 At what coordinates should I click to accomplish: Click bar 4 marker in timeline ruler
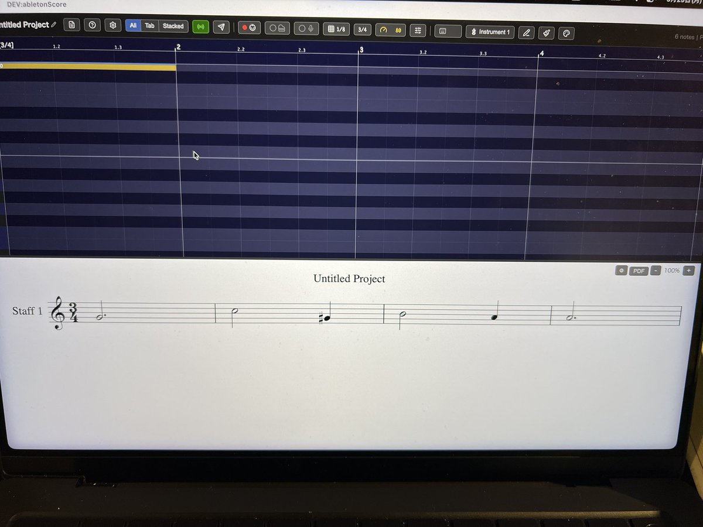click(541, 53)
